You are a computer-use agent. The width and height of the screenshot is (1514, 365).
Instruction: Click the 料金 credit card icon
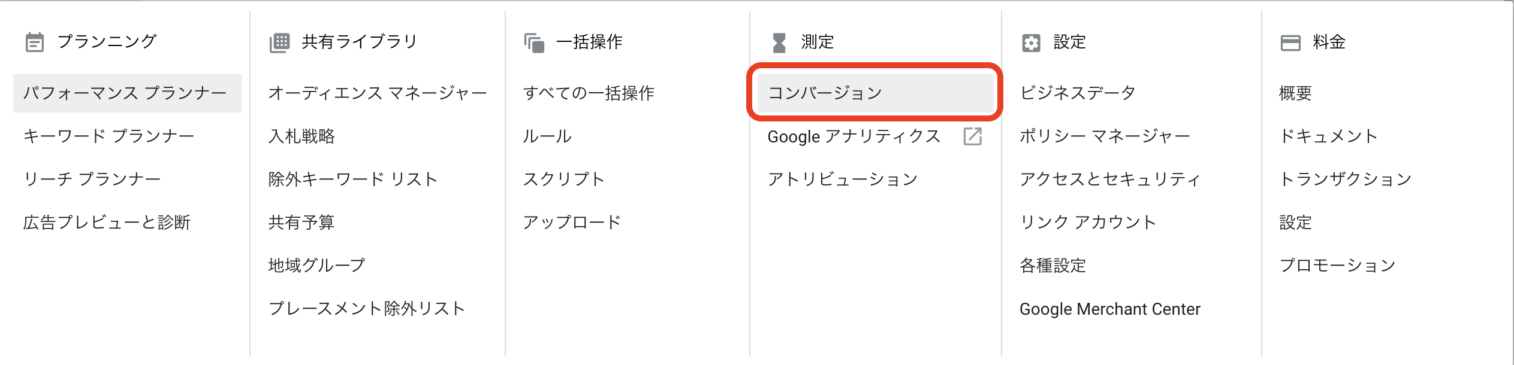[x=1290, y=42]
